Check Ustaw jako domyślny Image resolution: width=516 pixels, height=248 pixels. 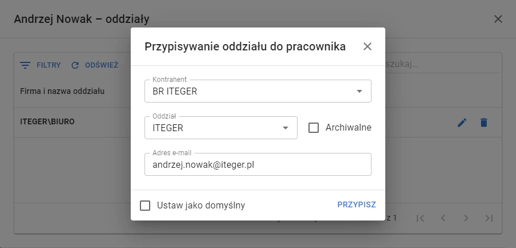(145, 206)
